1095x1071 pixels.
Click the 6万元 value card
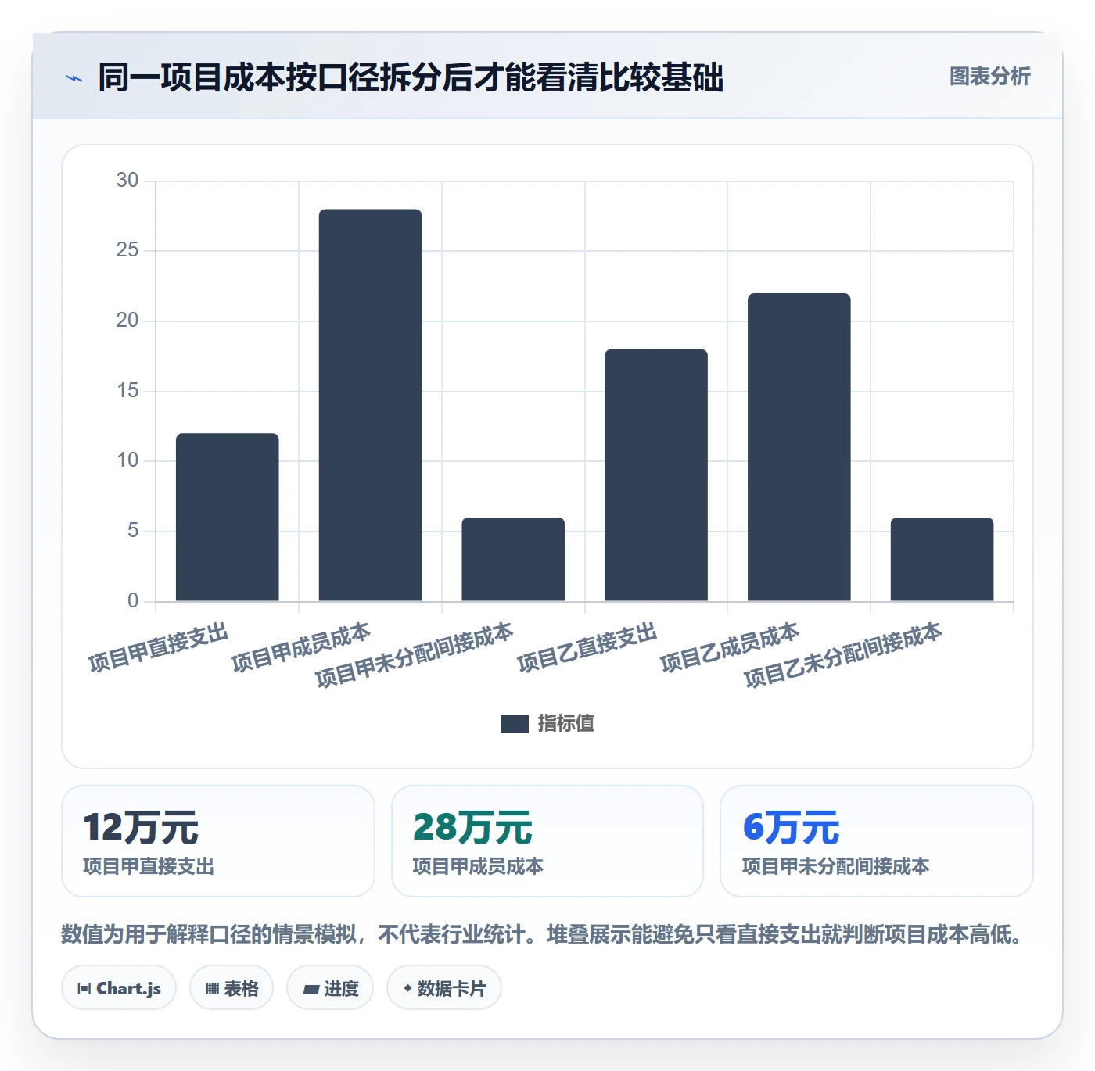877,841
